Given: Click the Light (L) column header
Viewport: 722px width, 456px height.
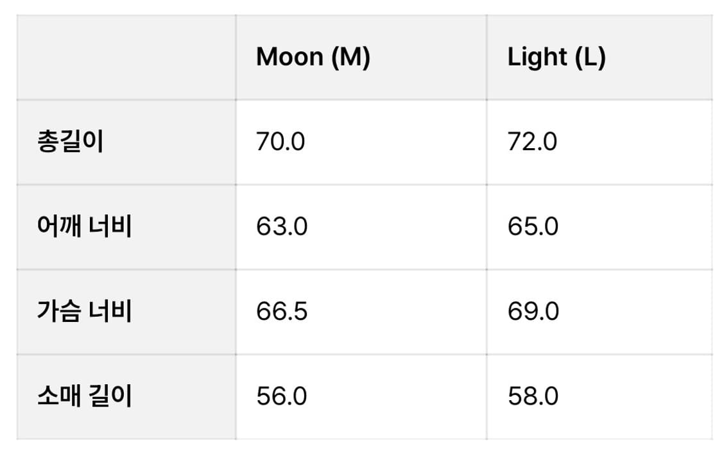Looking at the screenshot, I should point(556,58).
